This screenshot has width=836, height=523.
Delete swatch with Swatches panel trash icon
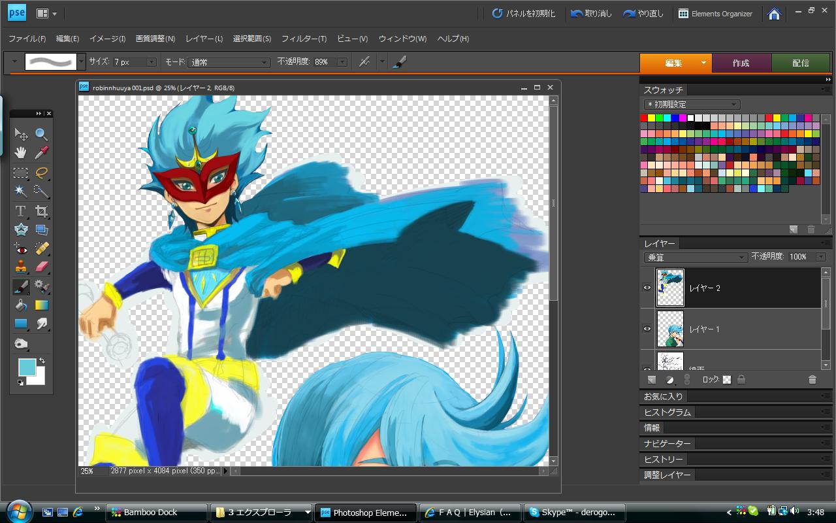point(811,229)
